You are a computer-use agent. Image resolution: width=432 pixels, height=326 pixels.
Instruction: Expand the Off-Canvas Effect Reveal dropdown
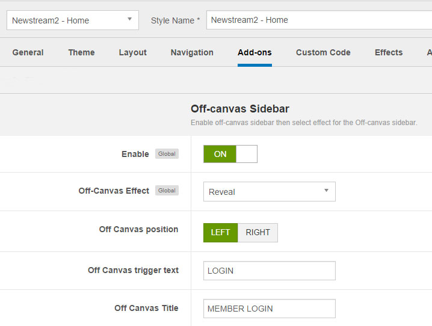tap(270, 192)
